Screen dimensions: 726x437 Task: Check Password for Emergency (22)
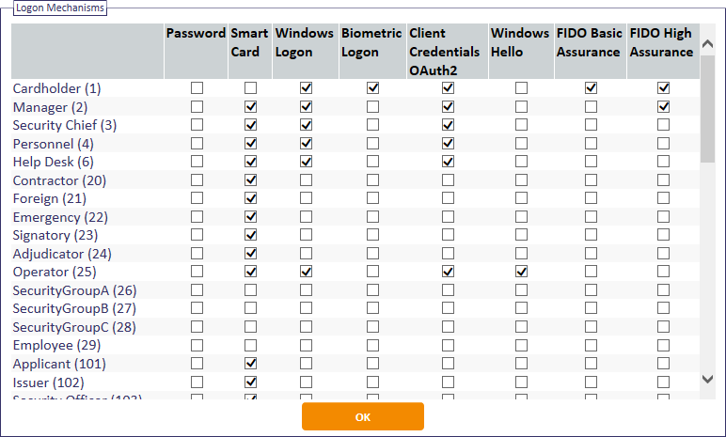pos(197,217)
